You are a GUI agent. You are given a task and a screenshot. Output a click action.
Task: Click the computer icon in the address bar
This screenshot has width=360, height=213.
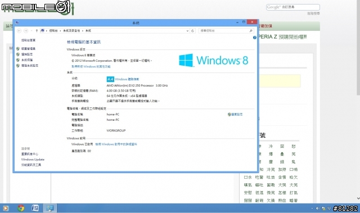(x=43, y=30)
